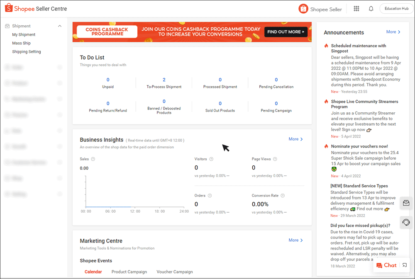Open notifications via the bell icon
The image size is (415, 279).
371,8
